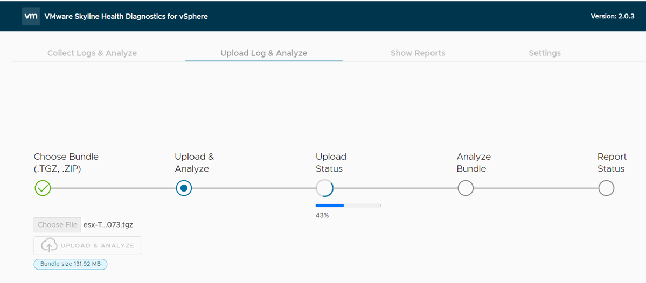Click the esx-T...073.tgz file name
The height and width of the screenshot is (283, 646).
[108, 225]
